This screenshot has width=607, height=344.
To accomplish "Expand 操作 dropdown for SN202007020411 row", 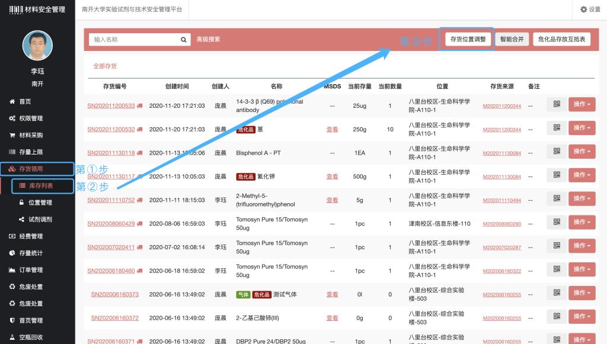I will click(x=582, y=246).
